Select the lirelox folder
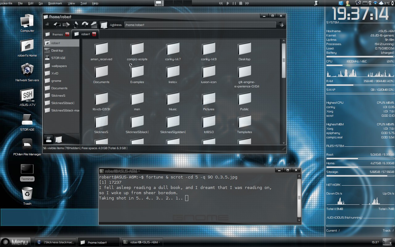 [x=173, y=74]
